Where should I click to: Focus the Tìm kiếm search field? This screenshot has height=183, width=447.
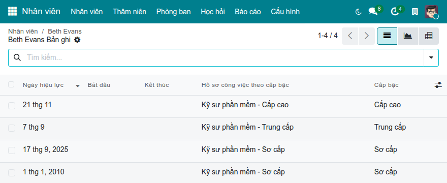(x=224, y=57)
